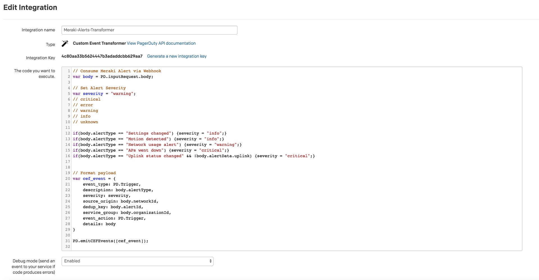Click line number 32 in the gutter
Screen dimensions: 539x280
click(68, 247)
